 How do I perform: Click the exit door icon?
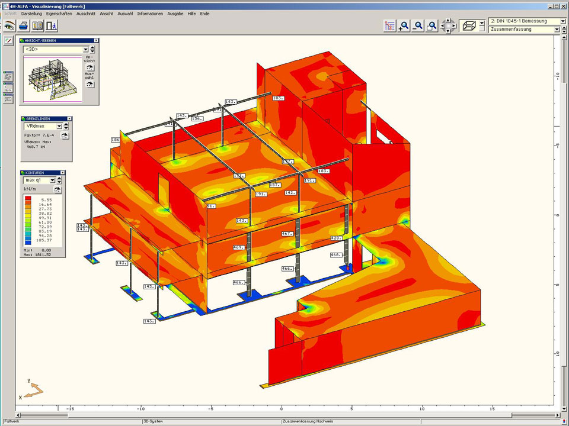pyautogui.click(x=52, y=25)
